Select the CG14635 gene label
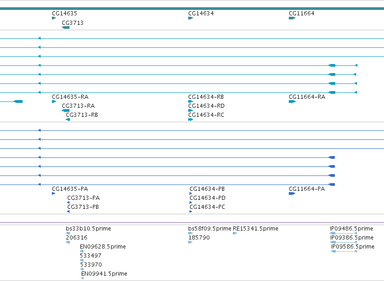The width and height of the screenshot is (384, 281). point(65,14)
